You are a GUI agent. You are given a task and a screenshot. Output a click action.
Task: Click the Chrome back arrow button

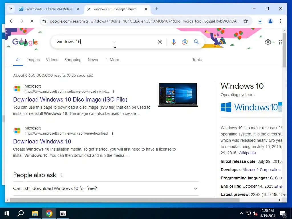[x=11, y=21]
